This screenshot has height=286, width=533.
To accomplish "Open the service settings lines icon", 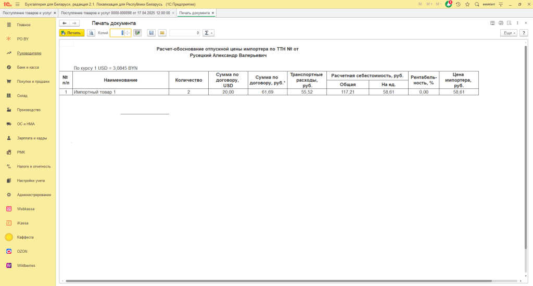I will (501, 4).
